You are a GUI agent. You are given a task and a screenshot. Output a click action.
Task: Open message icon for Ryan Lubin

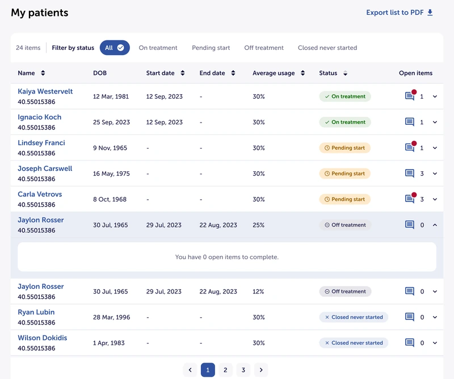(x=410, y=317)
